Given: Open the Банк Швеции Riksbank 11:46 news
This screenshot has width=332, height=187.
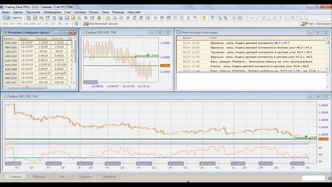Looking at the screenshot, I should 251,62.
